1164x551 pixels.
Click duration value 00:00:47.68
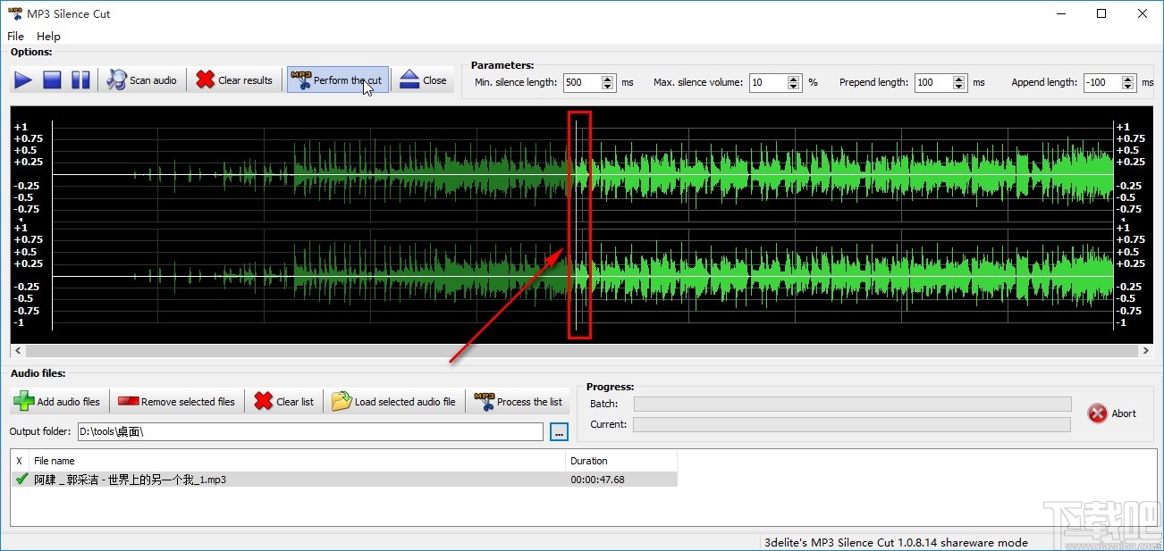(x=597, y=480)
